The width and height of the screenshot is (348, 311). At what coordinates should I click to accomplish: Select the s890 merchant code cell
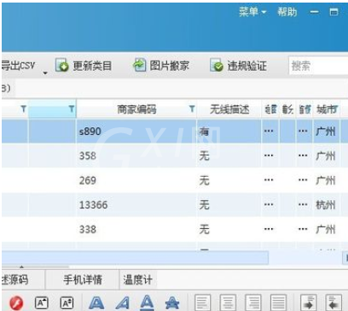pos(136,132)
